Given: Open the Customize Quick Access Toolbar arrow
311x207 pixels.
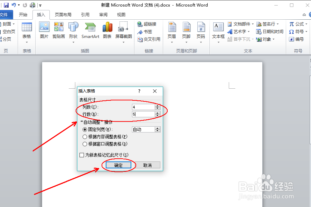Looking at the screenshot, I should point(40,6).
